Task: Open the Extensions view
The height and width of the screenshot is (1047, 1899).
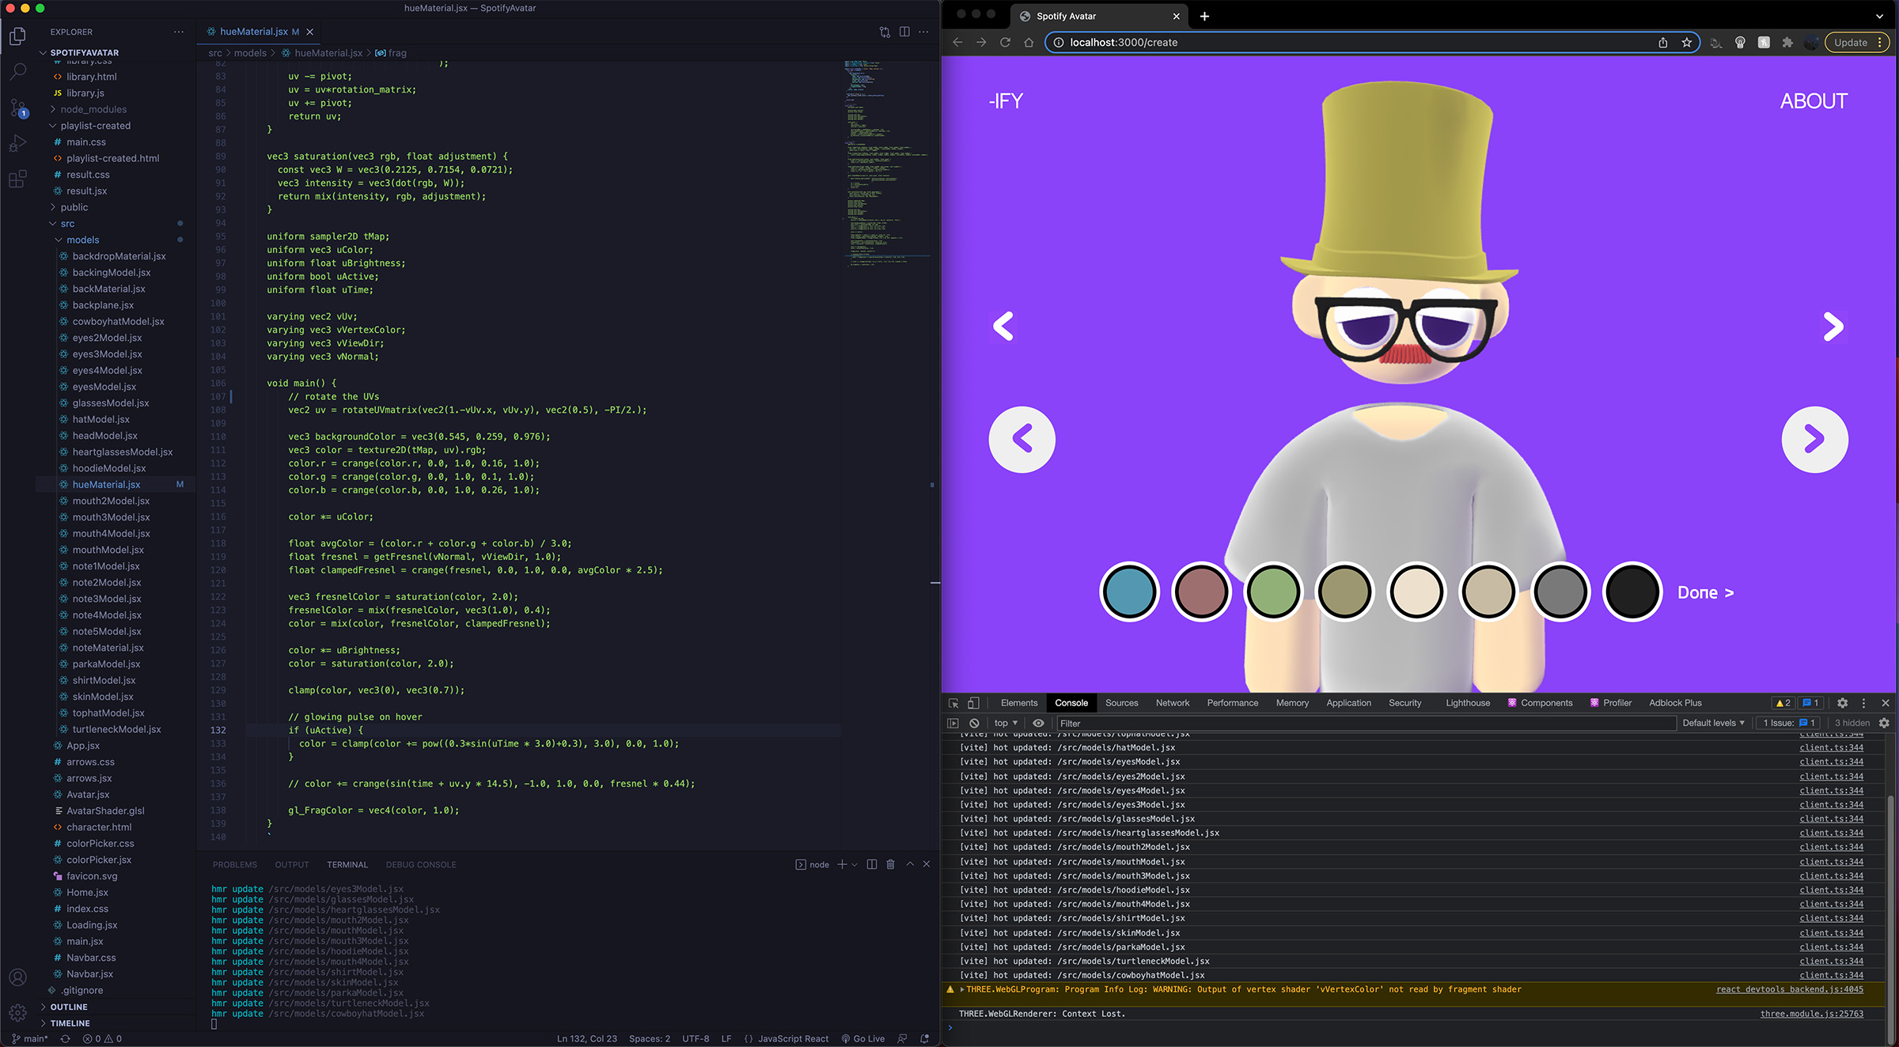Action: tap(17, 179)
